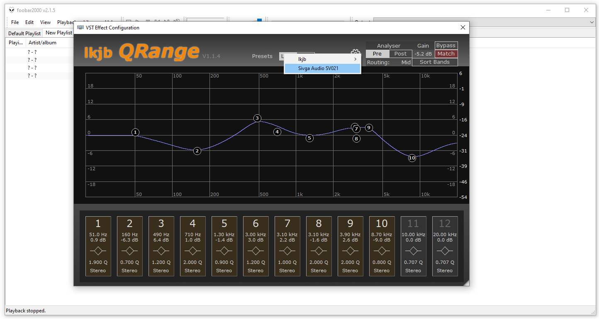Image resolution: width=599 pixels, height=319 pixels.
Task: Open band 2 Stereo channel dropdown
Action: coord(129,271)
